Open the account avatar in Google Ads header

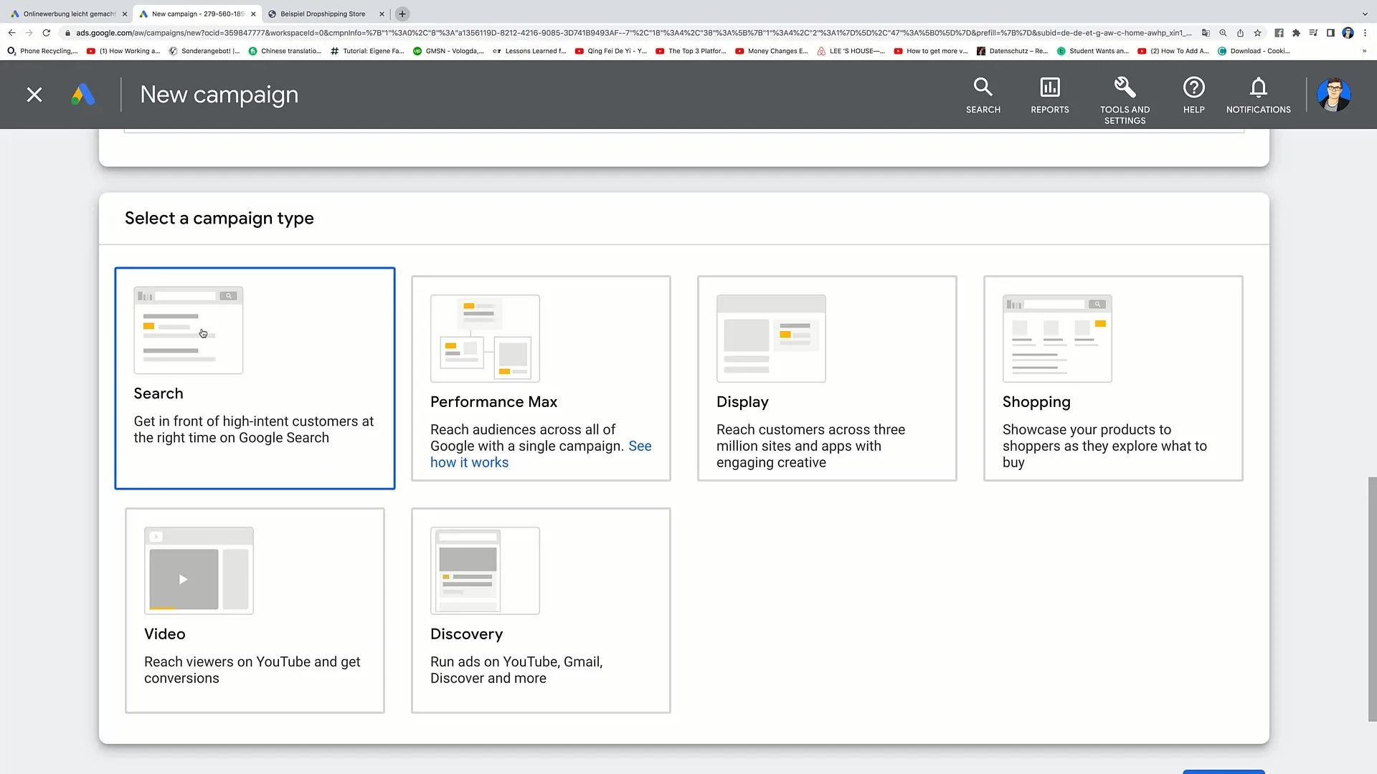pyautogui.click(x=1333, y=95)
